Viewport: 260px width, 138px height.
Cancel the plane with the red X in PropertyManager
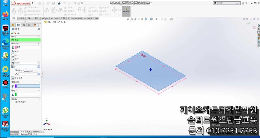[x=15, y=33]
